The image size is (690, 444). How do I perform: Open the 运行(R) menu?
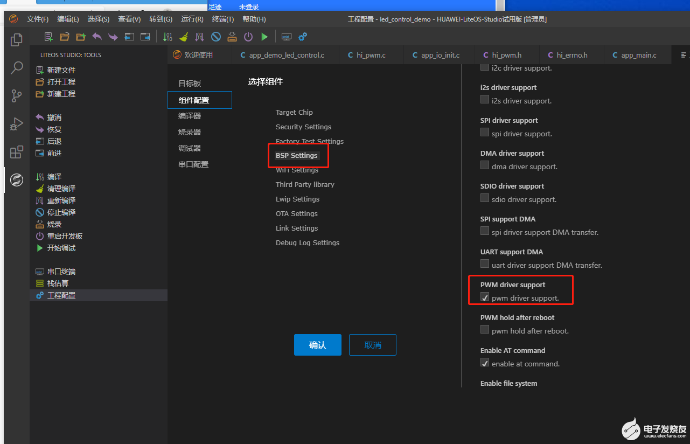coord(192,19)
